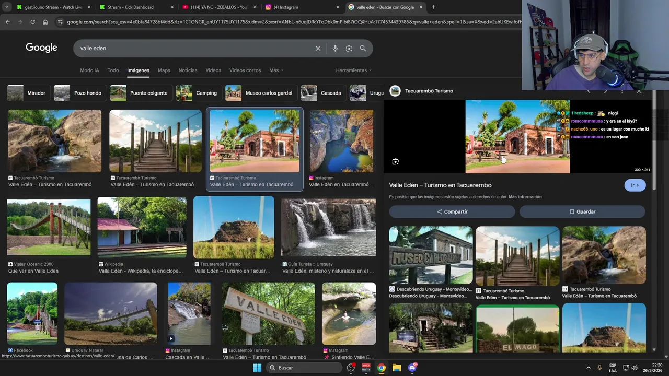Start voice search with microphone icon
The width and height of the screenshot is (669, 376).
[335, 48]
